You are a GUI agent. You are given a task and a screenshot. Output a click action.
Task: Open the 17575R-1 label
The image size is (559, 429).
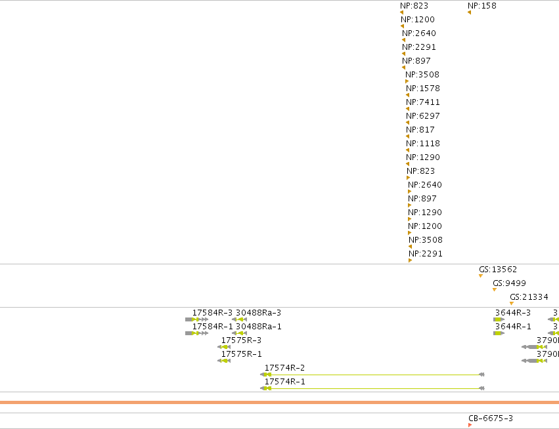[241, 354]
